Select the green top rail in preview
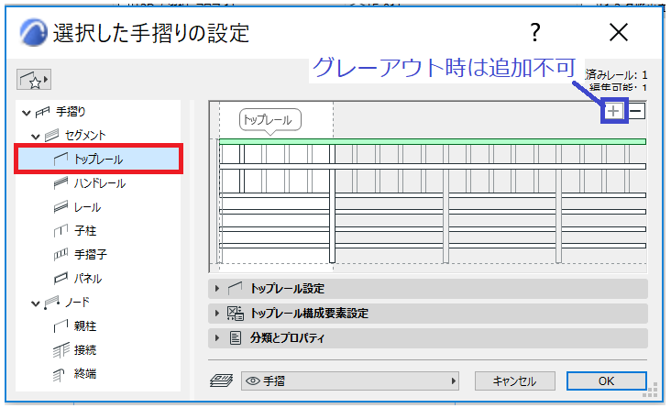The width and height of the screenshot is (671, 408). [433, 141]
